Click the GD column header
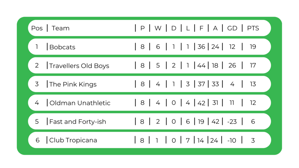Screen dimensions: 299x168 [232, 28]
